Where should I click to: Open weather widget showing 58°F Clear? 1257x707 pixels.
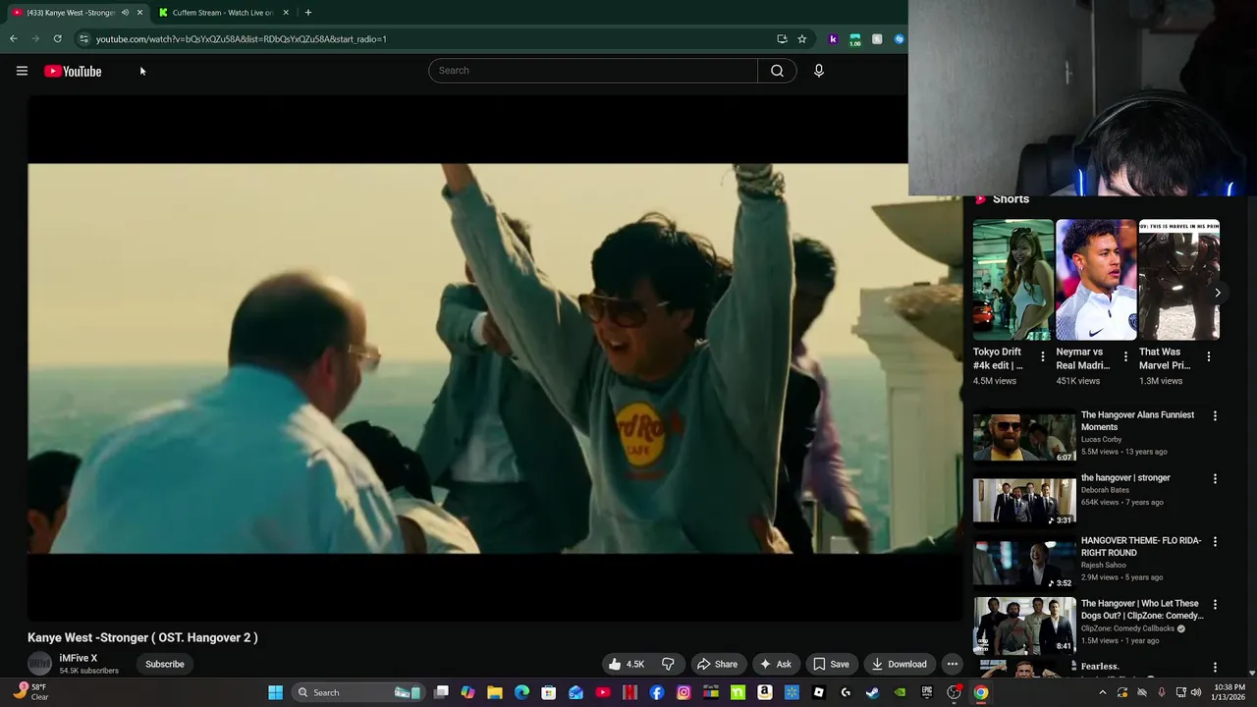[29, 691]
